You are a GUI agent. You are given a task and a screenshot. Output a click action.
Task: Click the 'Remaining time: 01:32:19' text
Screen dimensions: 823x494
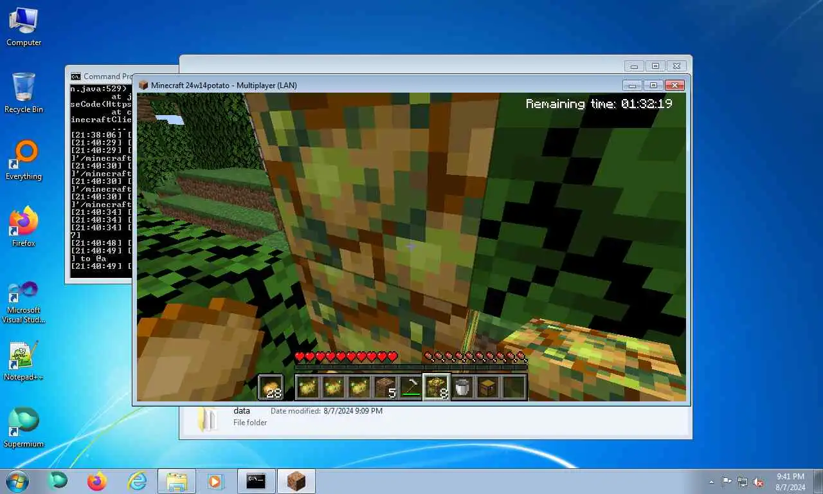pos(599,104)
